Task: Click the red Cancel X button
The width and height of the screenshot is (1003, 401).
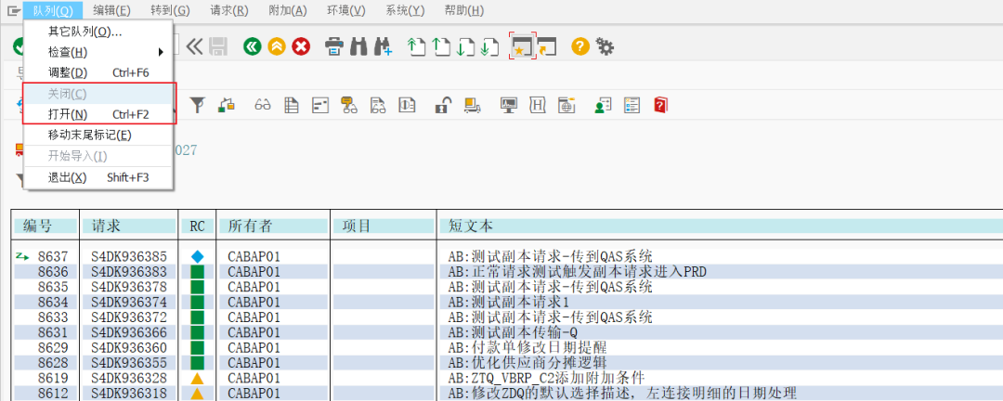Action: 301,46
